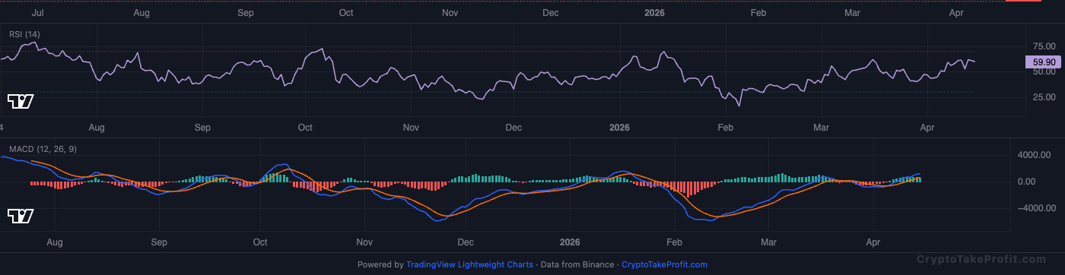This screenshot has width=1065, height=275.
Task: Click Mar on the MACD time axis
Action: pos(768,242)
